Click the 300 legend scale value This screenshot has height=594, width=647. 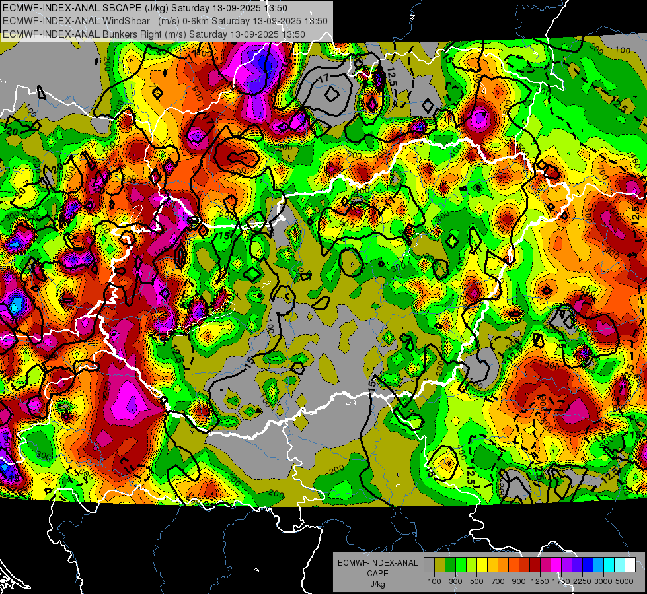tap(455, 581)
